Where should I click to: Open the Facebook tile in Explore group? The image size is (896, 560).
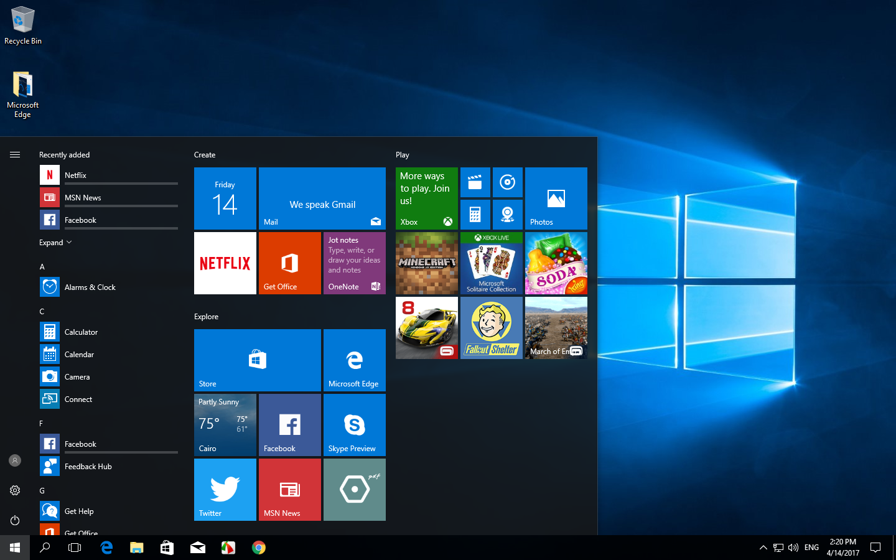[x=290, y=425]
